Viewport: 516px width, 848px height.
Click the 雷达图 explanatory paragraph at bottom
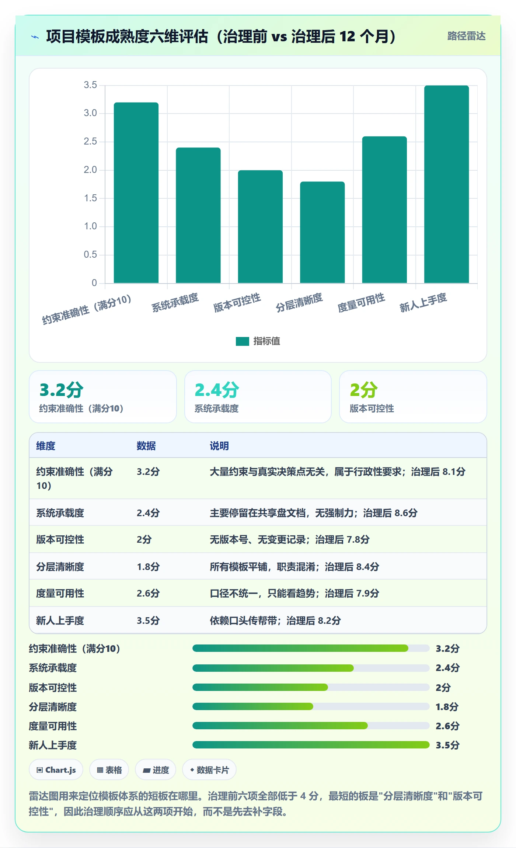pyautogui.click(x=256, y=803)
